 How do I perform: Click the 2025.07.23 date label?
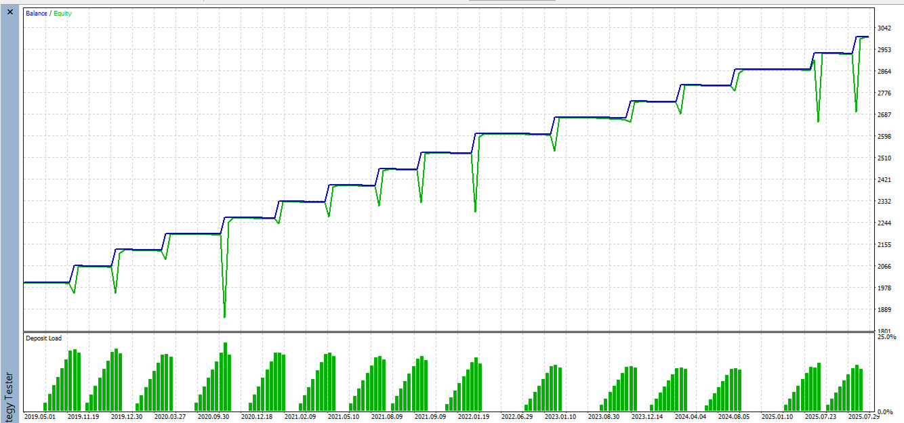(x=821, y=417)
